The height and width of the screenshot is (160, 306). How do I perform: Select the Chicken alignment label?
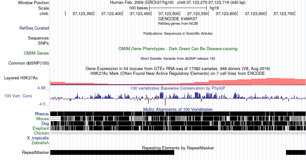coord(41,133)
